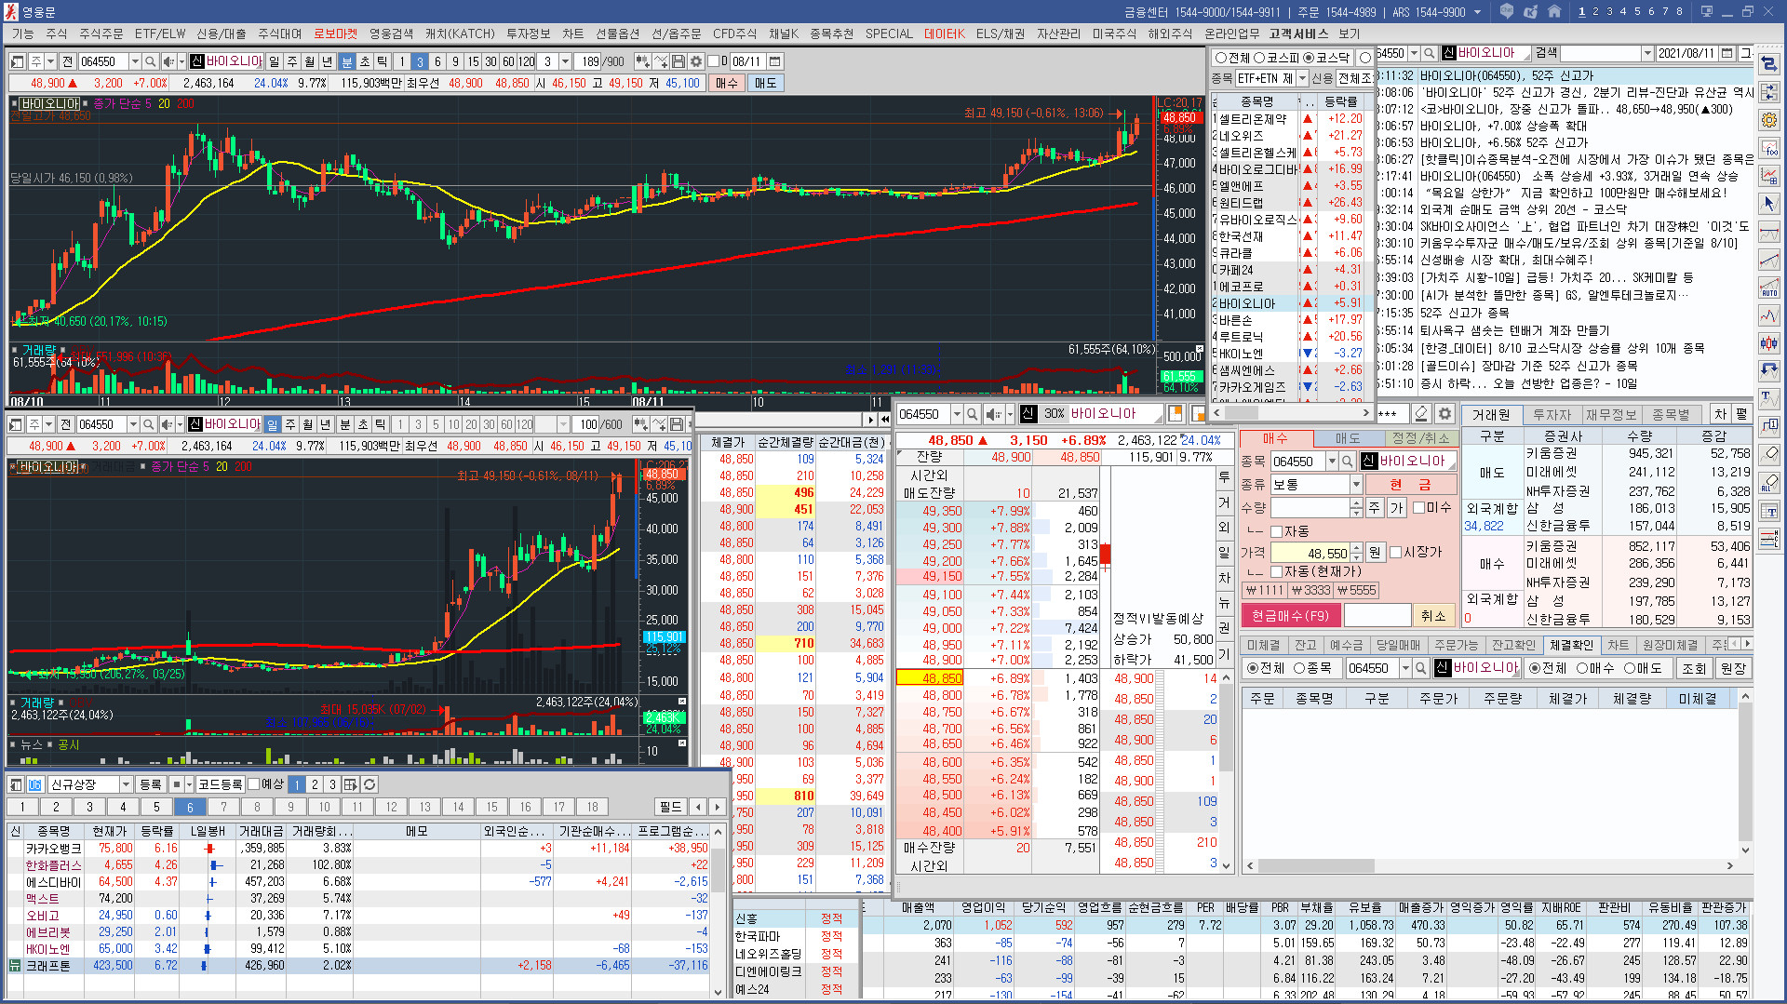Click the add indicator icon in top chart toolbar

[x=661, y=61]
